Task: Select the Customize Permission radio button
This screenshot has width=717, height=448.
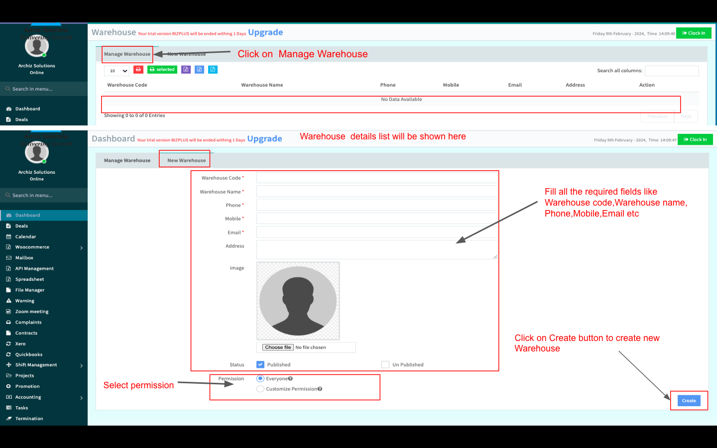Action: tap(260, 389)
